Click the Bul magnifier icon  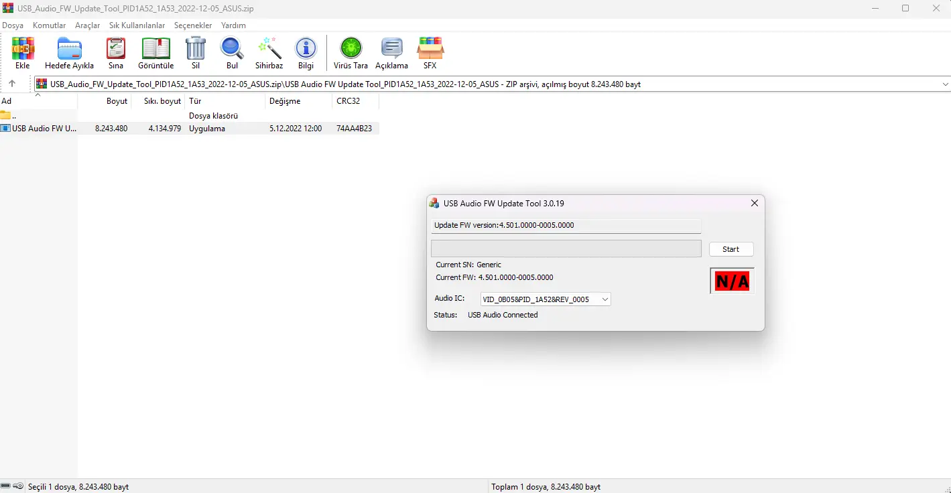[232, 49]
